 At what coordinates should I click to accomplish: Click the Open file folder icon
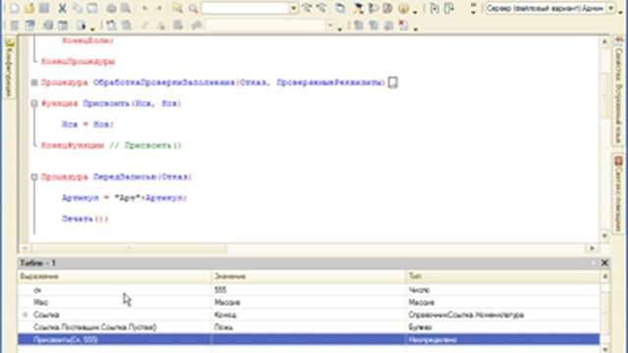[29, 8]
